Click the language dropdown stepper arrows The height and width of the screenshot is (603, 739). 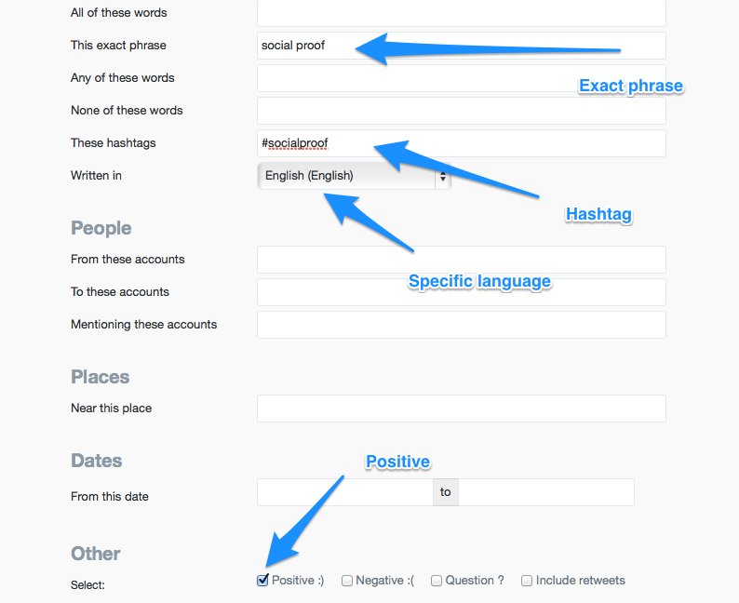(443, 176)
